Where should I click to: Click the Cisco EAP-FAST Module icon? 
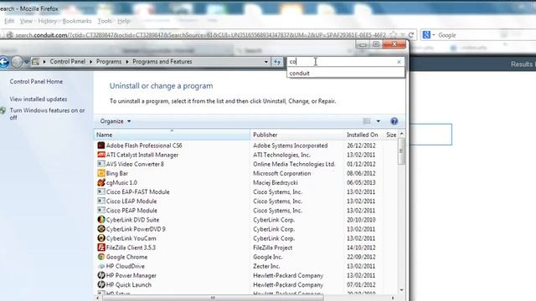point(100,191)
